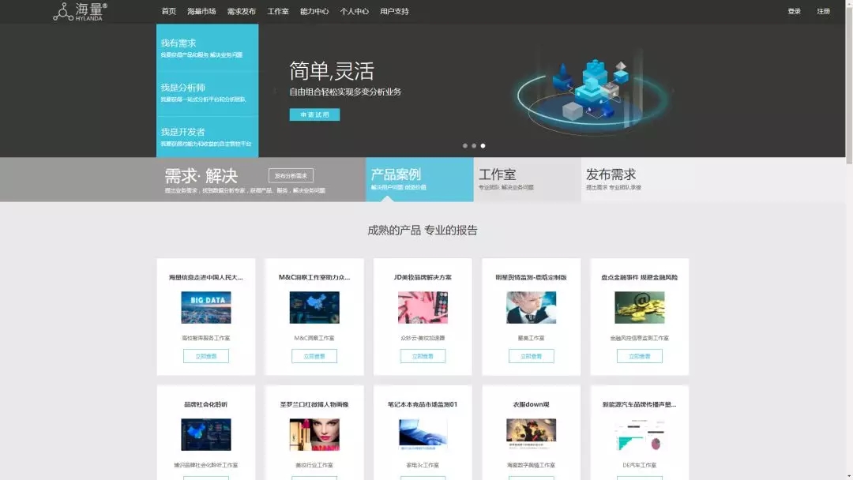The image size is (853, 480).
Task: Click the banner's next slide arrow
Action: click(x=673, y=91)
